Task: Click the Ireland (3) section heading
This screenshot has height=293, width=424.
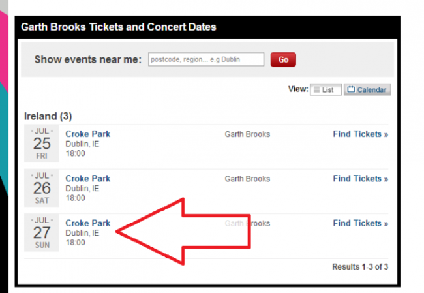Action: click(48, 116)
